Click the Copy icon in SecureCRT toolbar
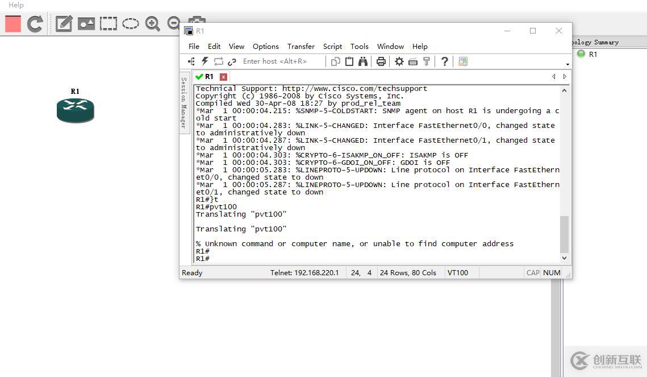 (336, 61)
